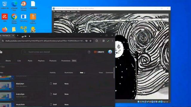Open the hard-hat worker desktop icon
The width and height of the screenshot is (191, 107).
point(33,29)
